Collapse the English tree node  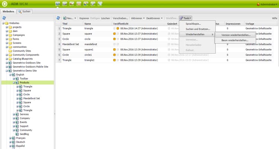10,74
